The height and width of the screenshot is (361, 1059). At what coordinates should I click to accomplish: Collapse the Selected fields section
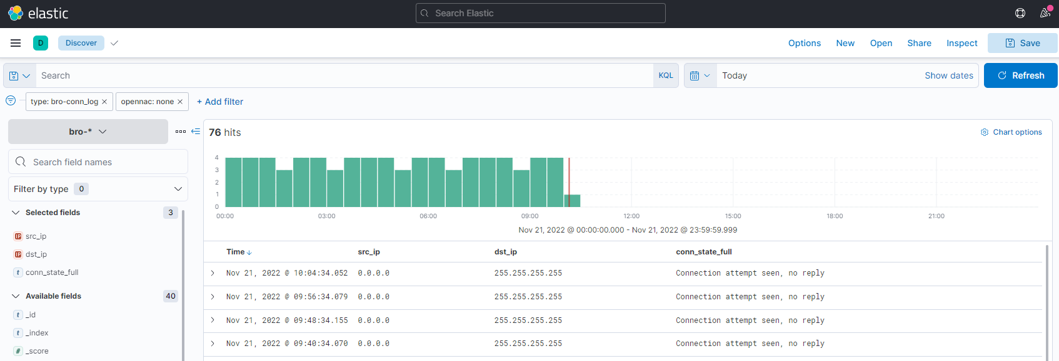(16, 213)
